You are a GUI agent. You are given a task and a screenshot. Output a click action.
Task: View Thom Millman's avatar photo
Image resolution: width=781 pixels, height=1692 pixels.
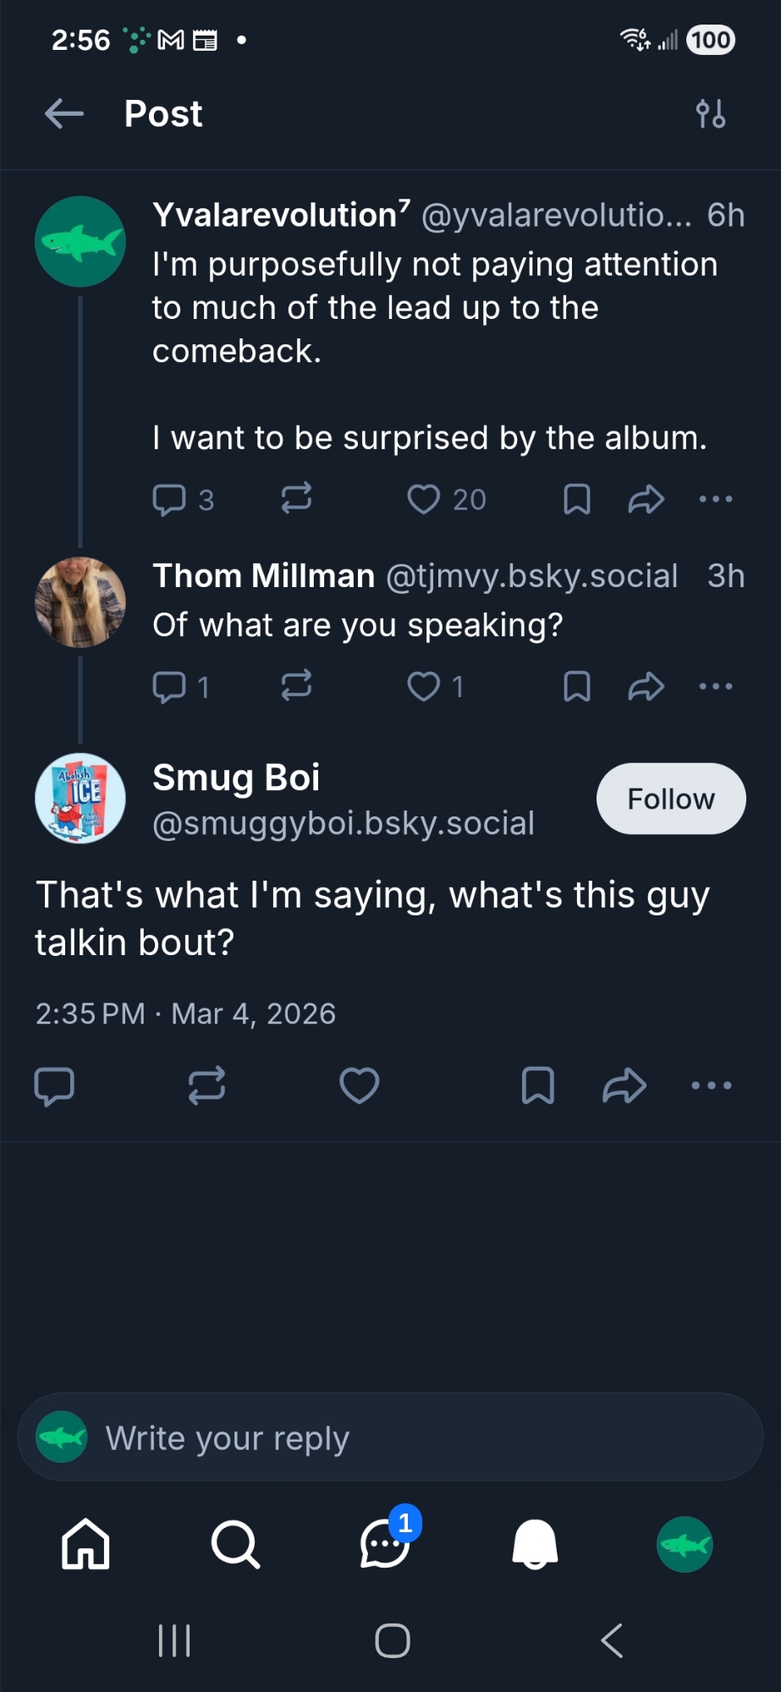point(80,602)
